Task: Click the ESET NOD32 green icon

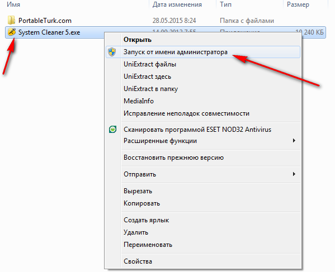Action: point(112,129)
